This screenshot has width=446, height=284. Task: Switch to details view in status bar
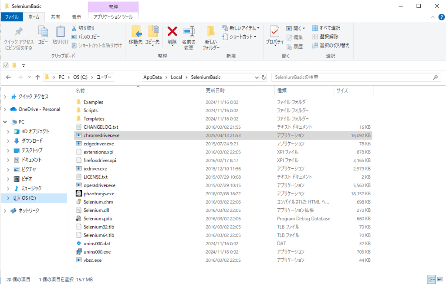point(431,279)
